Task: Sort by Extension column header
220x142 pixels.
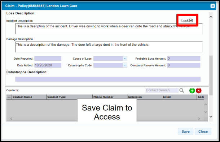Action: pyautogui.click(x=145, y=97)
